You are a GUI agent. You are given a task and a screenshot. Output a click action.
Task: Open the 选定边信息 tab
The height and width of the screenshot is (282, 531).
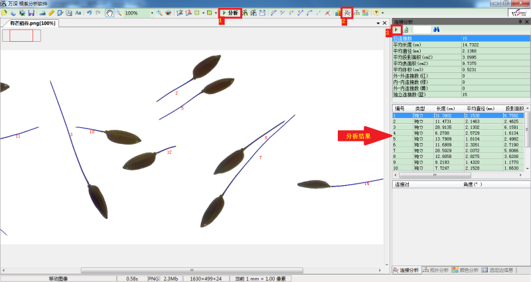pos(504,270)
